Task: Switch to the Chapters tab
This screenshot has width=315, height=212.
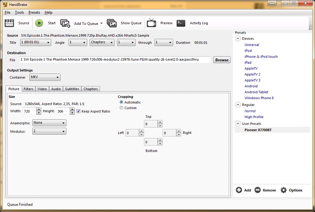Action: (91, 89)
